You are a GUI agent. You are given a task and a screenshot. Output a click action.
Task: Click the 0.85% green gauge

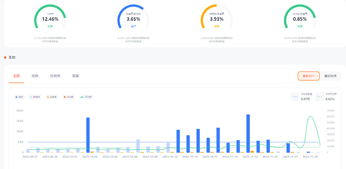point(300,17)
